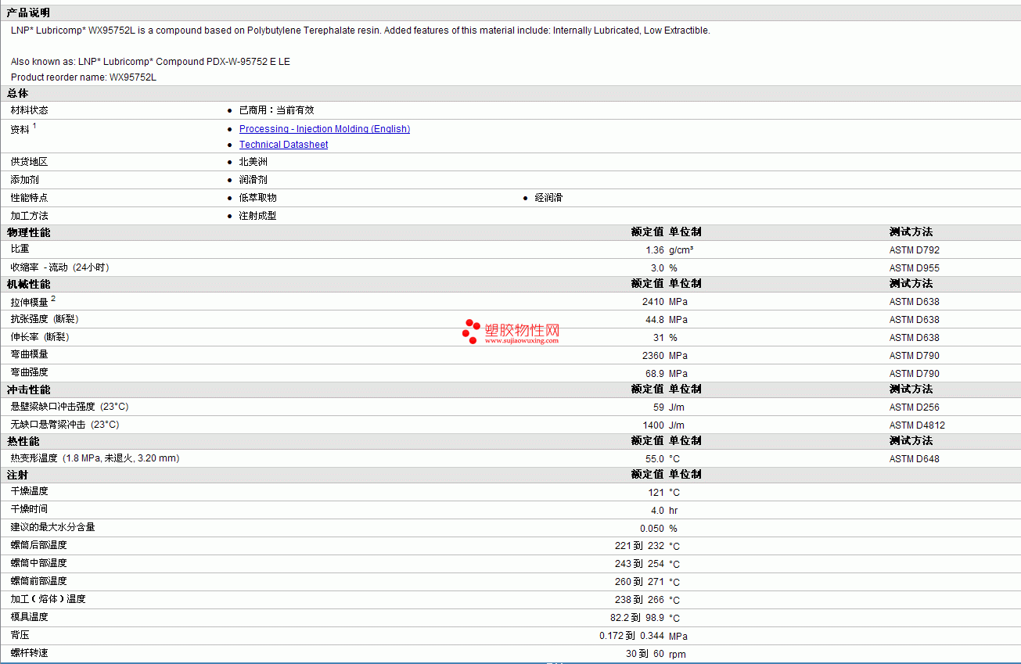Select the 冲击性能 section header
Viewport: 1021px width, 664px height.
tap(28, 389)
